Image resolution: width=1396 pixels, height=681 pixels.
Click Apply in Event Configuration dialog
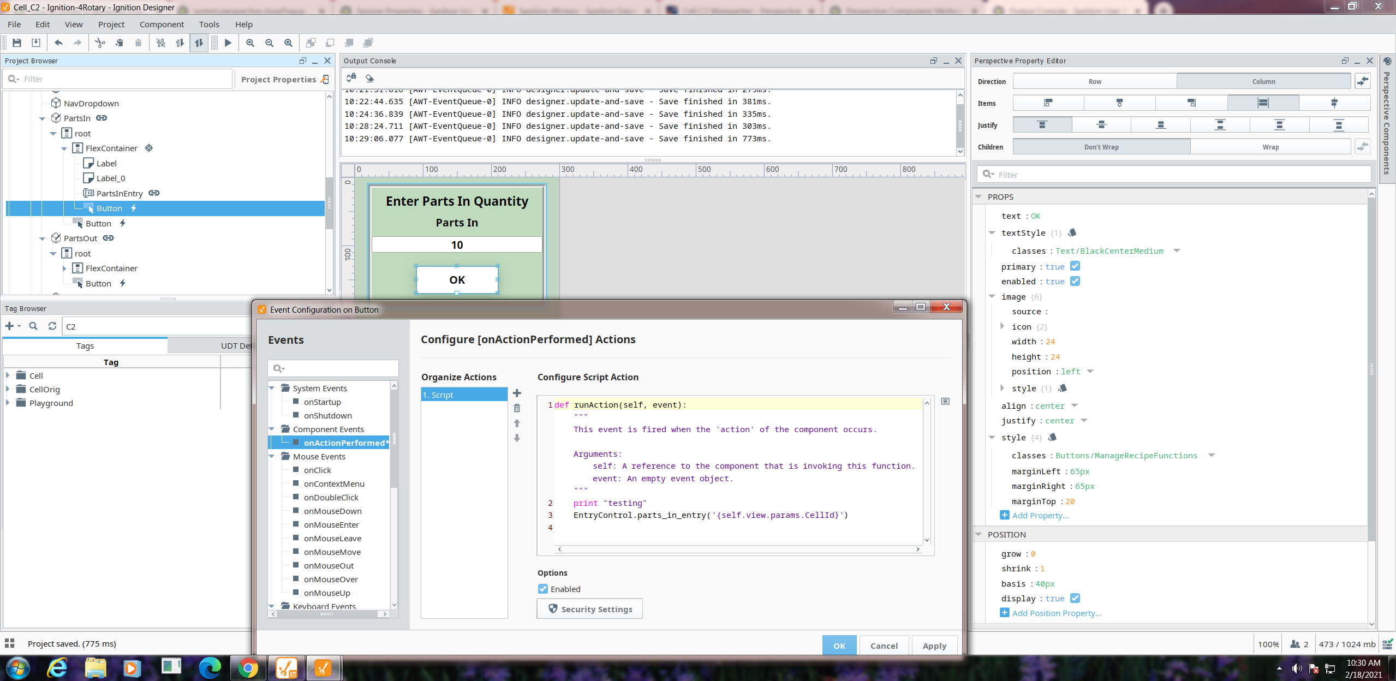point(934,646)
